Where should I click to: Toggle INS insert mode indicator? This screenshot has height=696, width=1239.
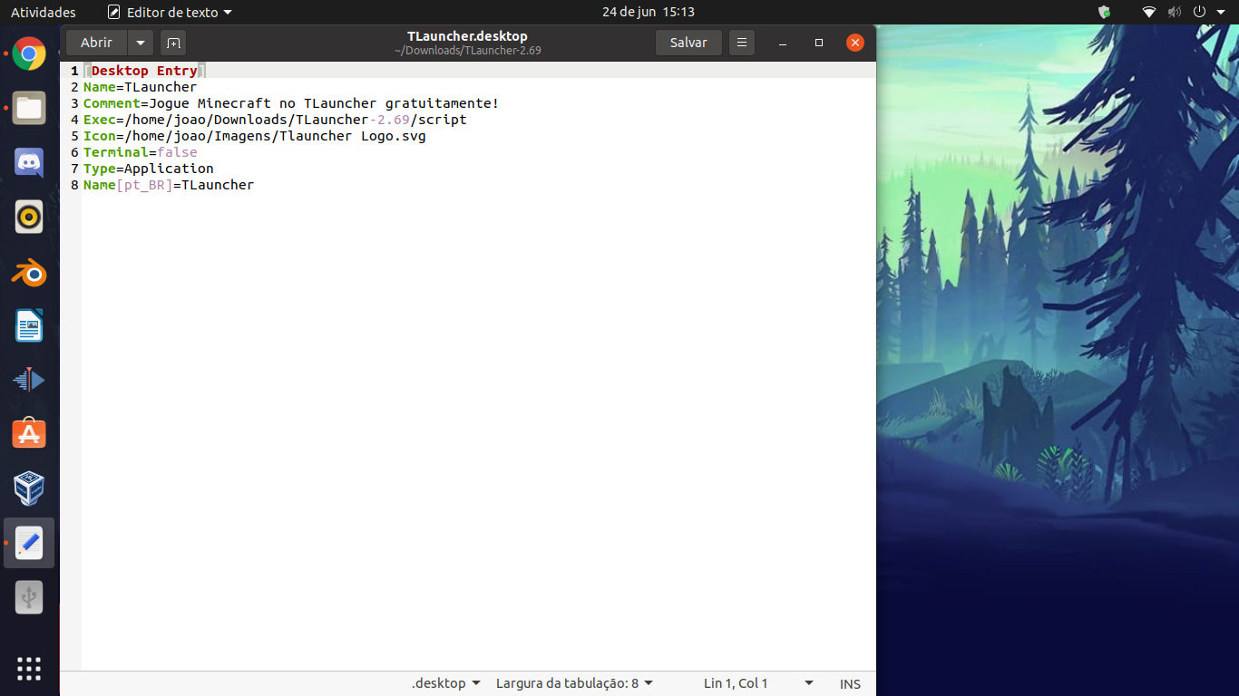pos(850,683)
